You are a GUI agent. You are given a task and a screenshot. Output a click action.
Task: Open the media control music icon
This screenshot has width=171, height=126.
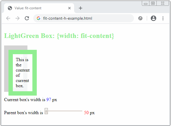[x=140, y=18]
